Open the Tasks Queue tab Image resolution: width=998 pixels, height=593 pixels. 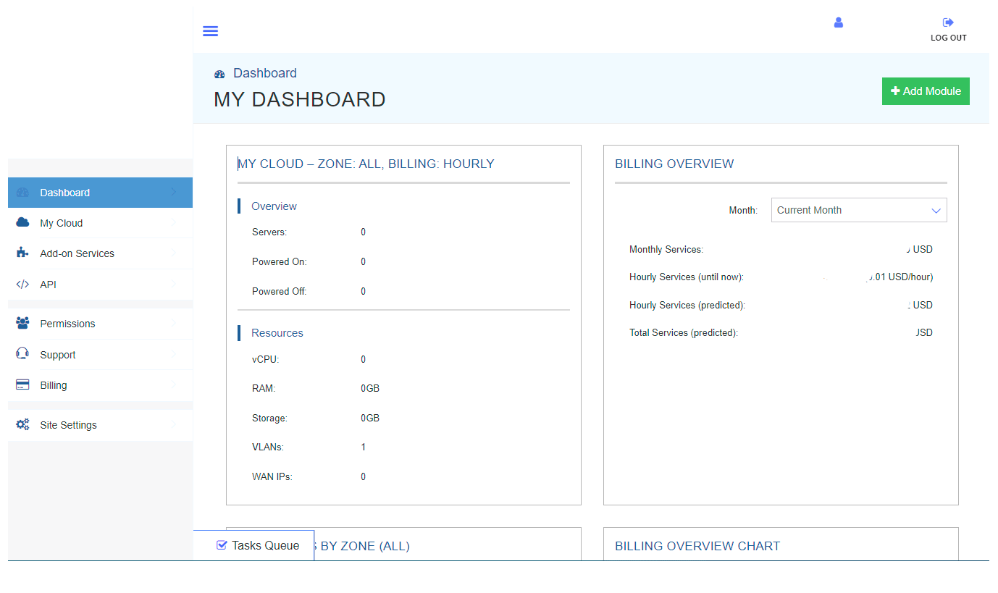[254, 545]
